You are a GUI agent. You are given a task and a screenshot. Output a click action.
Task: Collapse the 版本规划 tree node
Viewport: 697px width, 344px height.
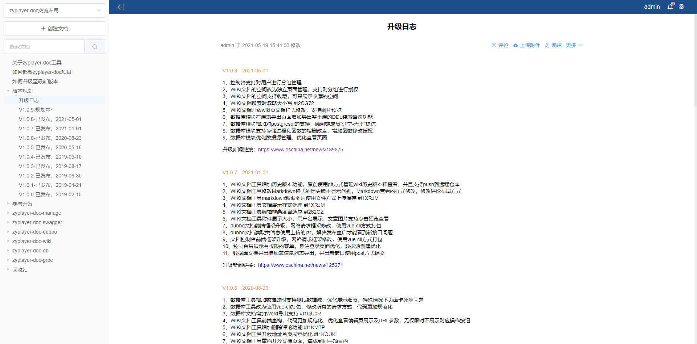8,91
